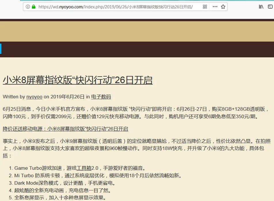
Task: Select the URL text in the address bar
Action: tap(116, 7)
